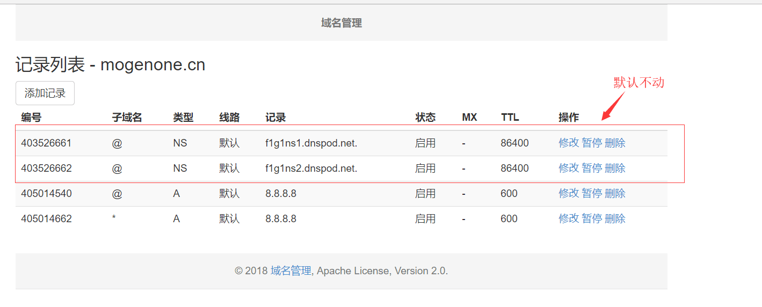
Task: Click the 添加记录 button
Action: [x=45, y=93]
